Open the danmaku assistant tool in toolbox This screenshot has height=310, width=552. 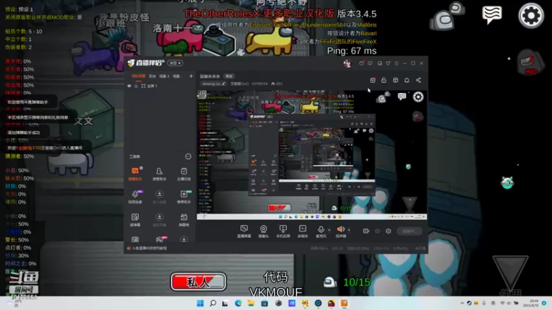(135, 174)
